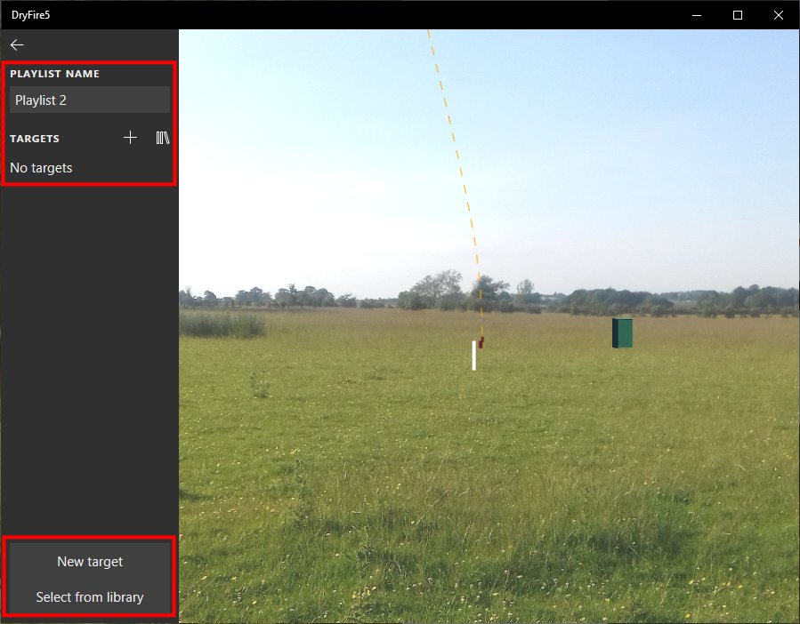Maximize the DryFire5 window
Viewport: 800px width, 624px height.
tap(738, 14)
